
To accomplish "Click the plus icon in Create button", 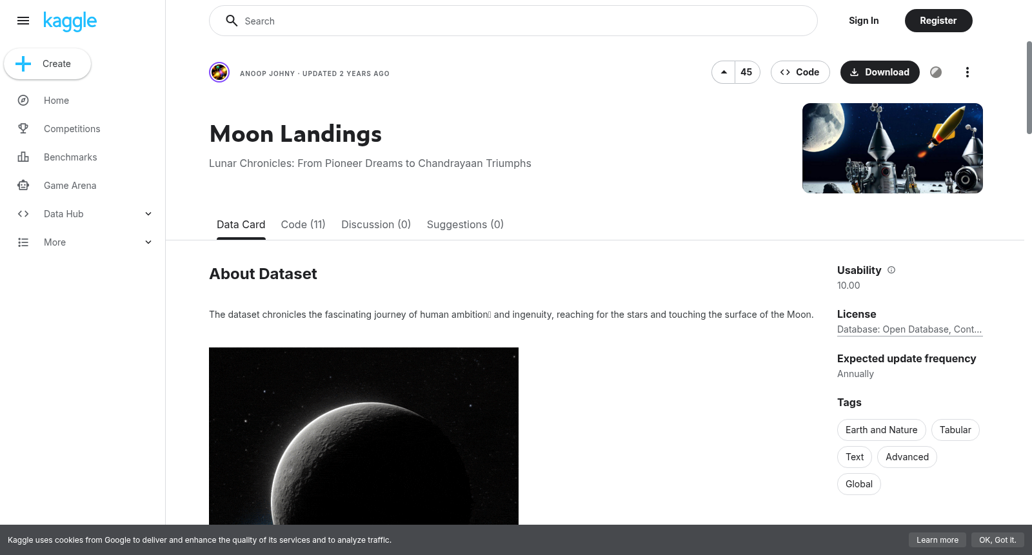I will [23, 64].
